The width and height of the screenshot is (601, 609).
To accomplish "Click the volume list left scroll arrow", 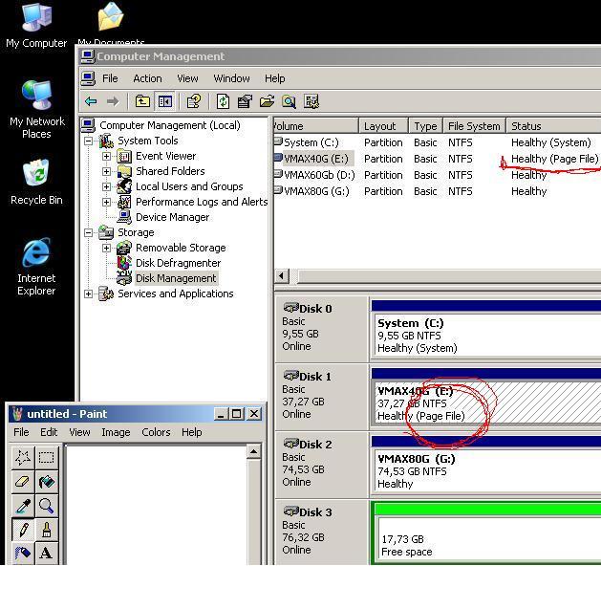I will click(x=282, y=276).
